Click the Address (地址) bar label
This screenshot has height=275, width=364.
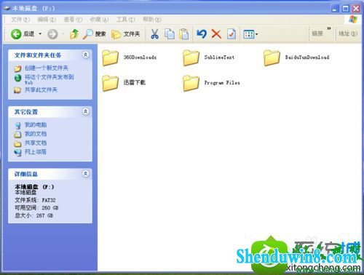point(348,33)
